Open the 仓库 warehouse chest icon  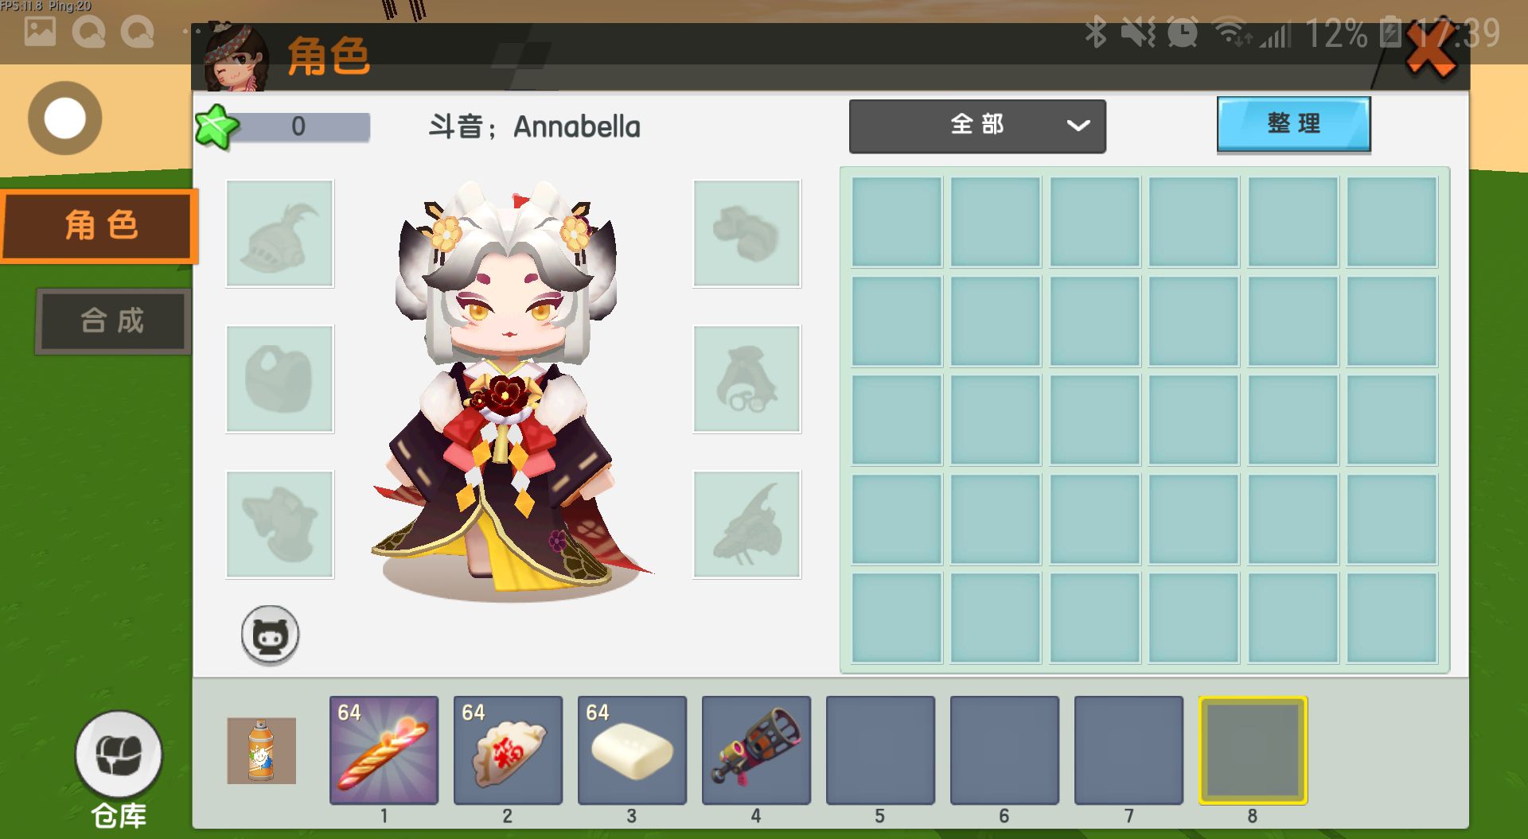coord(119,755)
